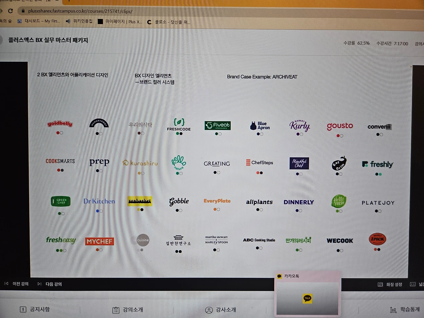Click the Gobble logo
The height and width of the screenshot is (318, 424).
point(179,201)
